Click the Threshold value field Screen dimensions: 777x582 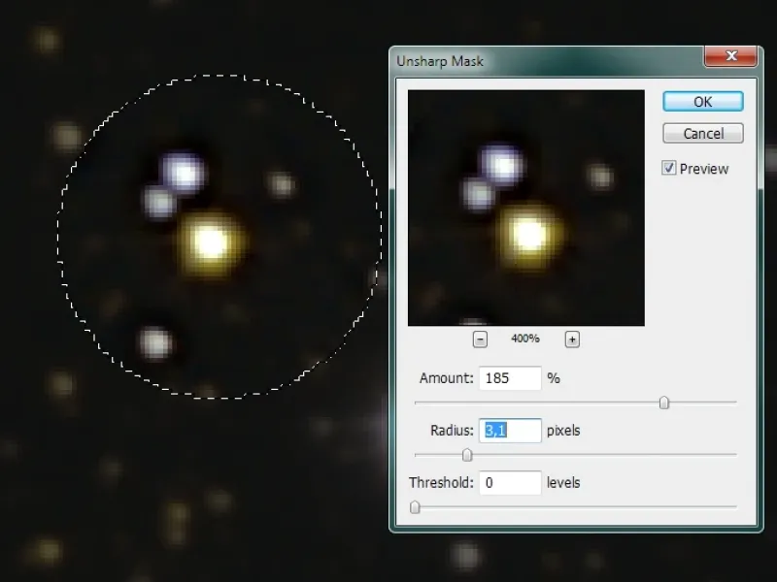tap(509, 483)
